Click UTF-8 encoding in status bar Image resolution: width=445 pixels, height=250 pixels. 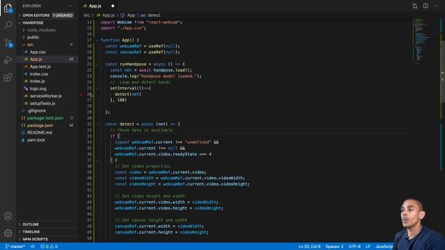click(x=355, y=247)
